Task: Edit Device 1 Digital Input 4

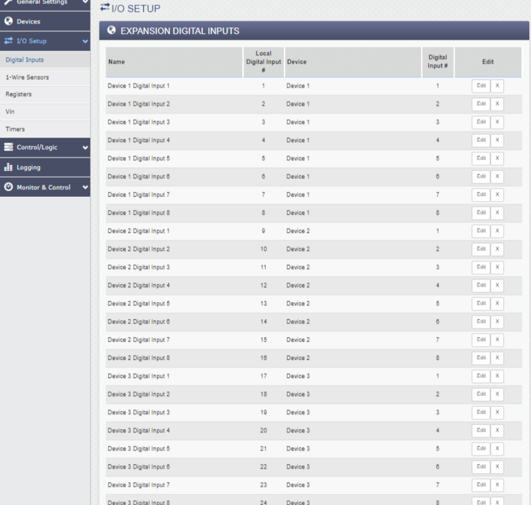Action: 481,140
